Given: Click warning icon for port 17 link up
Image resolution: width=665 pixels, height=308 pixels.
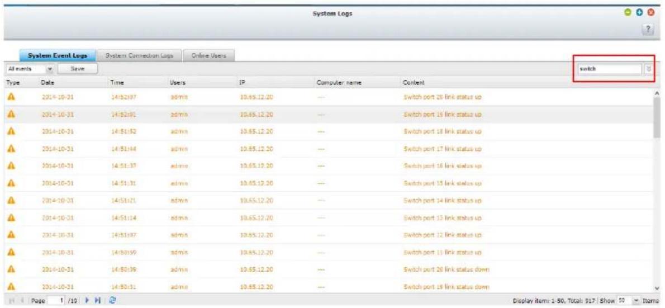Looking at the screenshot, I should click(x=11, y=149).
